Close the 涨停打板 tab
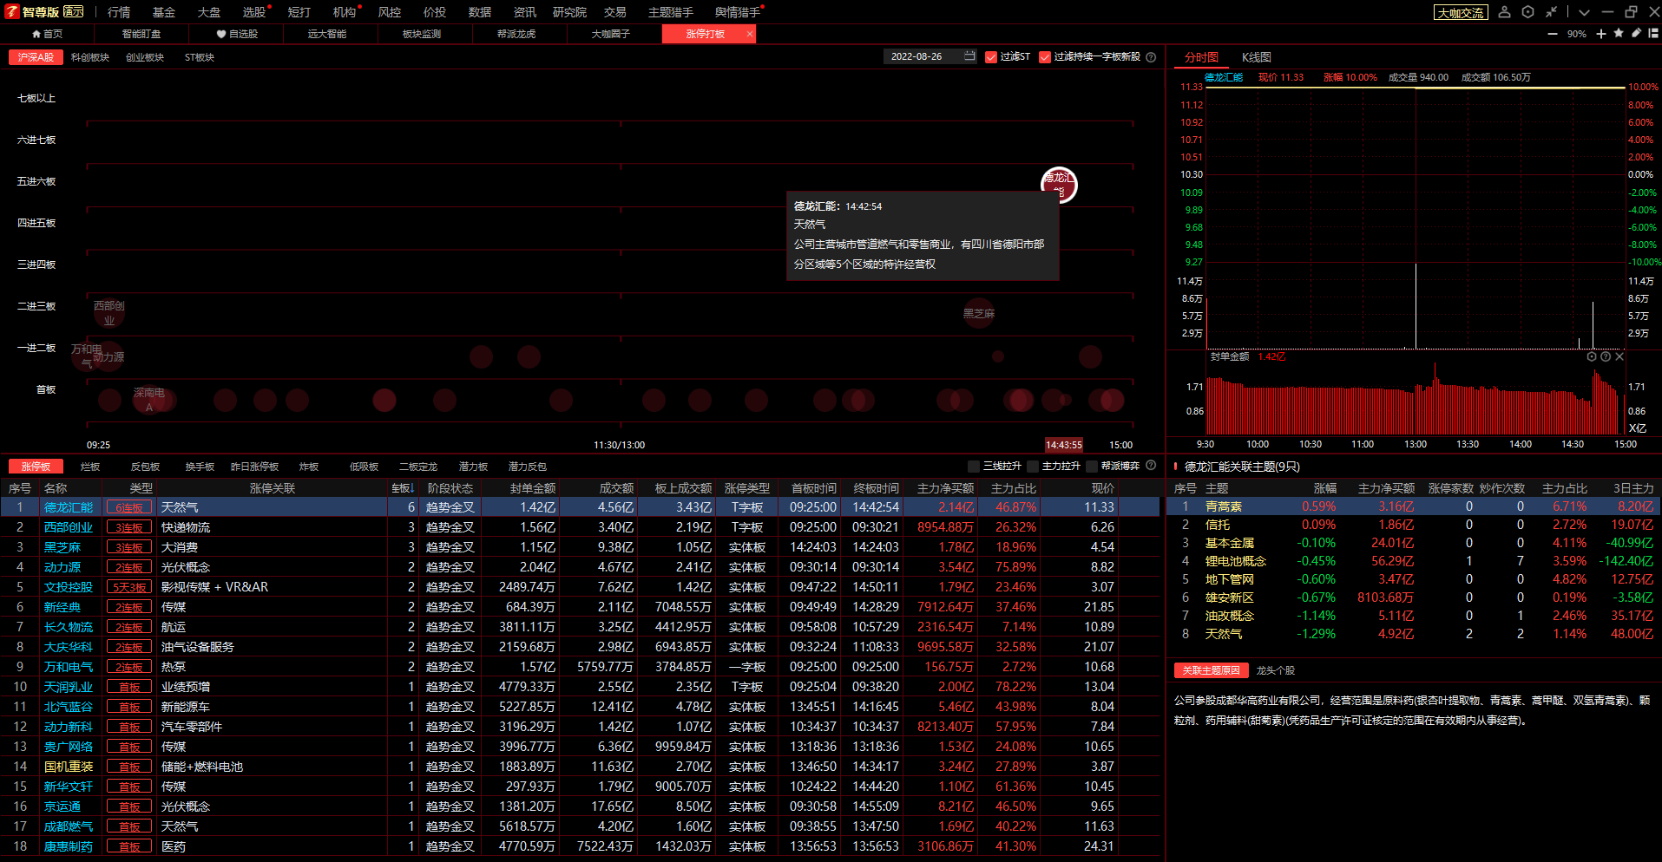This screenshot has width=1662, height=862. (749, 34)
